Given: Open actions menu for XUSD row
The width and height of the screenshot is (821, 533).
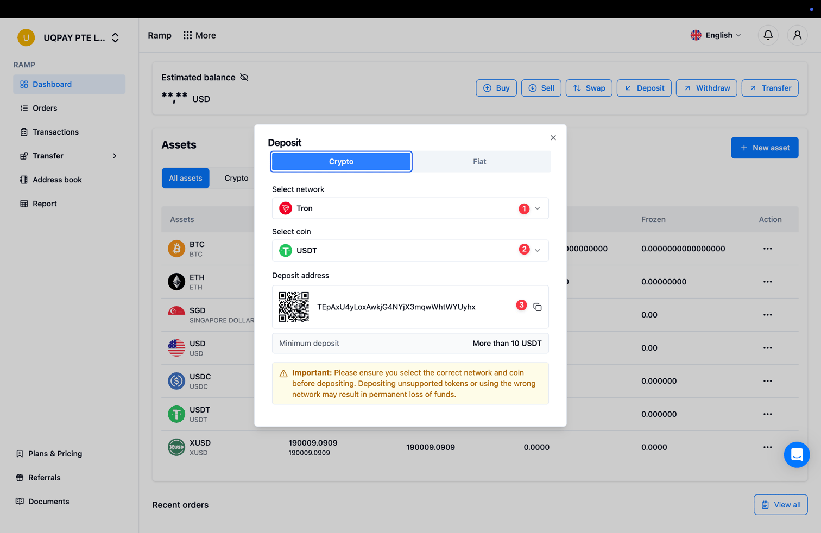Looking at the screenshot, I should (x=767, y=447).
